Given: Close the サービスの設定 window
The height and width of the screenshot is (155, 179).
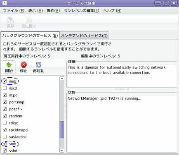Looking at the screenshot, I should coord(174,3).
